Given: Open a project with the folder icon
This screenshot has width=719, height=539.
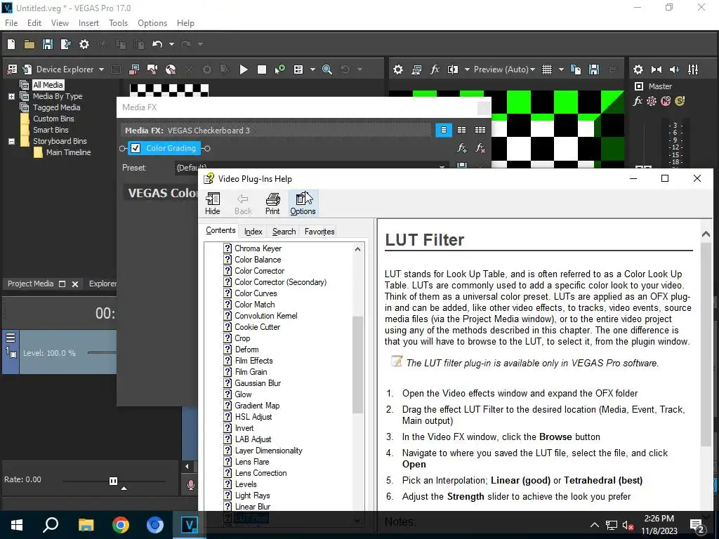Looking at the screenshot, I should pos(29,44).
